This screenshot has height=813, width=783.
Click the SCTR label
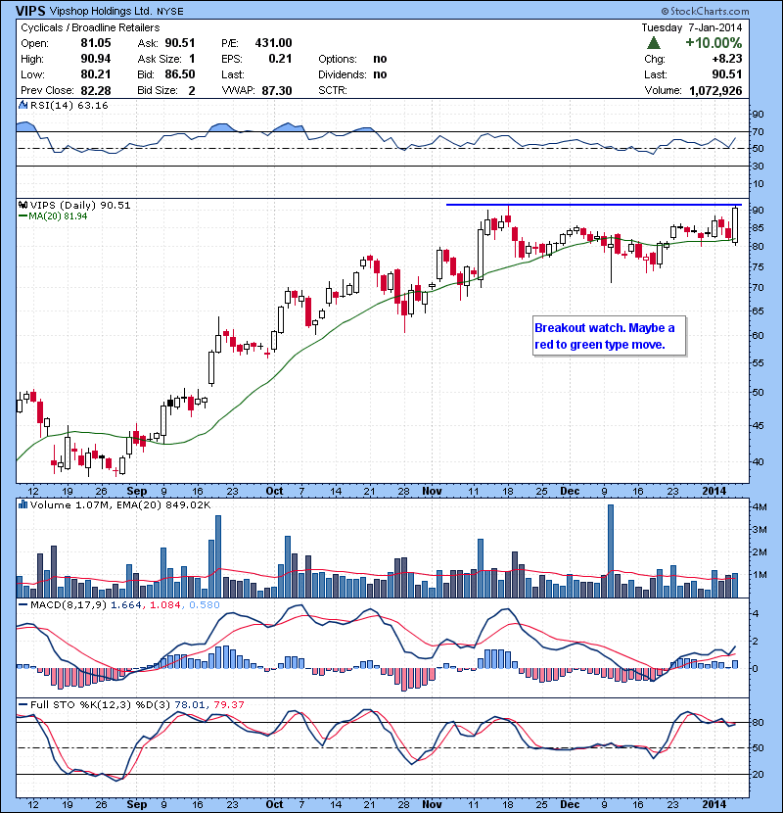(332, 91)
